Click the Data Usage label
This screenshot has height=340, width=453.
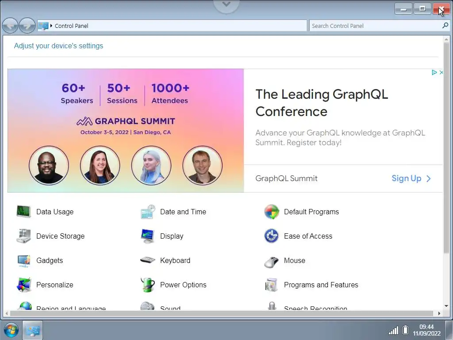55,212
